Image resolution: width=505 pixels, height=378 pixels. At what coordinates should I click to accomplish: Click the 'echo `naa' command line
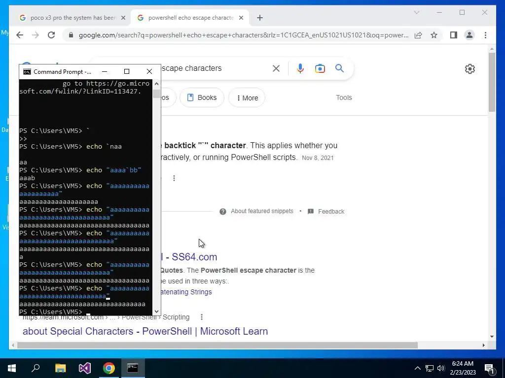click(x=71, y=147)
